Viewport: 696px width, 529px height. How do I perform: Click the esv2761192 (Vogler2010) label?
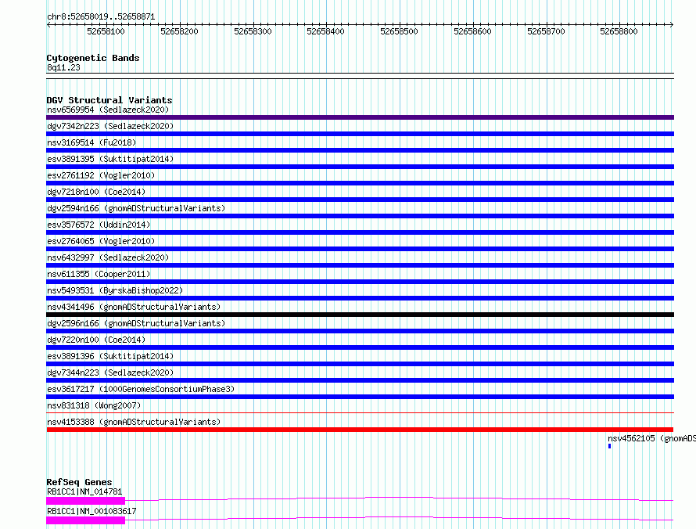pos(101,175)
